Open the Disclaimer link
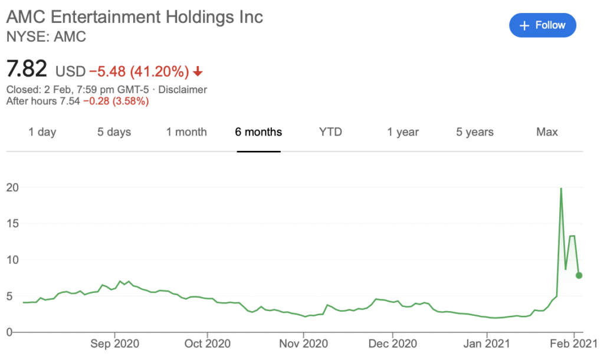This screenshot has width=604, height=360. (183, 90)
